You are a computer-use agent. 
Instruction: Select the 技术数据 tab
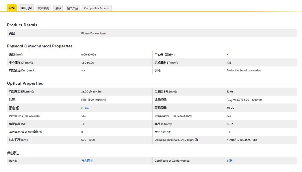tap(44, 8)
